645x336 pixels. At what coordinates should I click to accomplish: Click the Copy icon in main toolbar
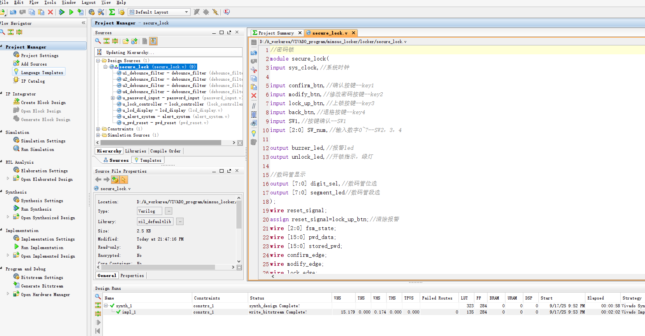(x=32, y=12)
